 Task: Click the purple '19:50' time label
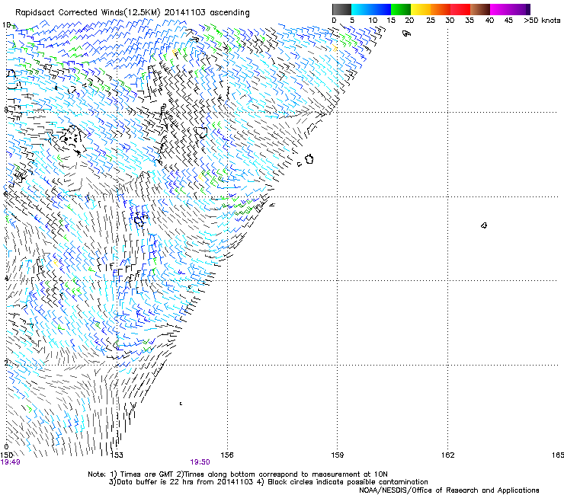(200, 462)
